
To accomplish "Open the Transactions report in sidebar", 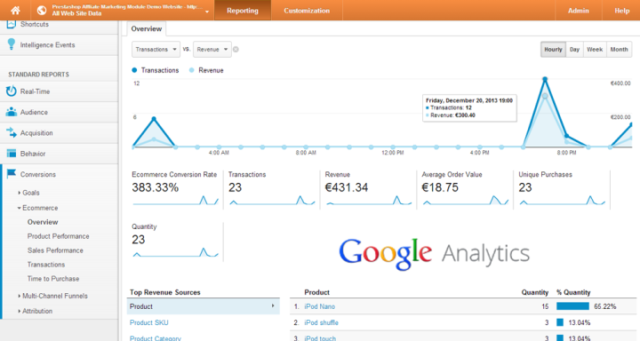I will [x=46, y=265].
